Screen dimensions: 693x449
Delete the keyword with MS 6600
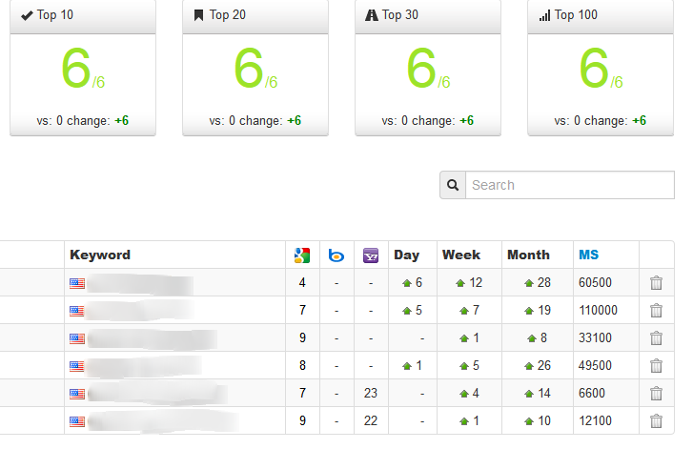657,394
